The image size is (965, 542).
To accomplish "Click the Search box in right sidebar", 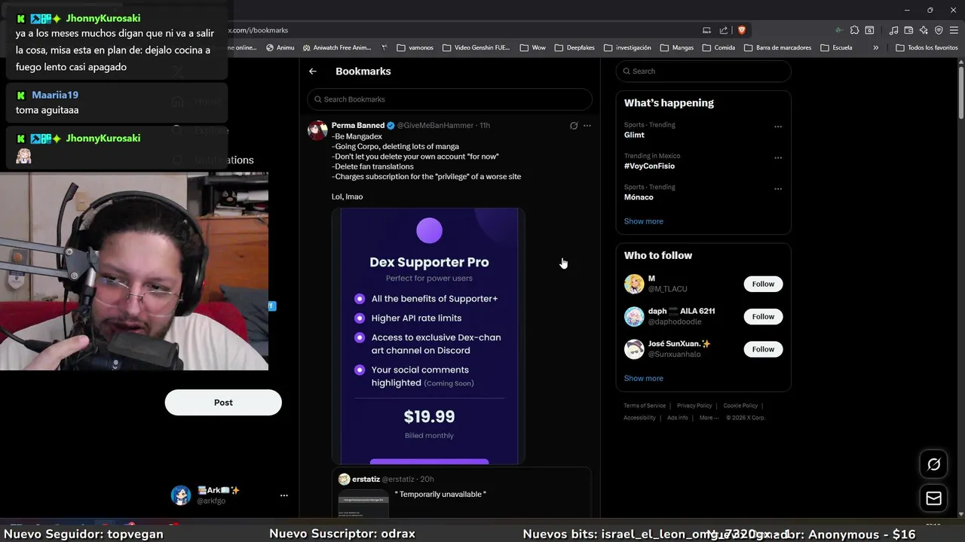I will (703, 71).
